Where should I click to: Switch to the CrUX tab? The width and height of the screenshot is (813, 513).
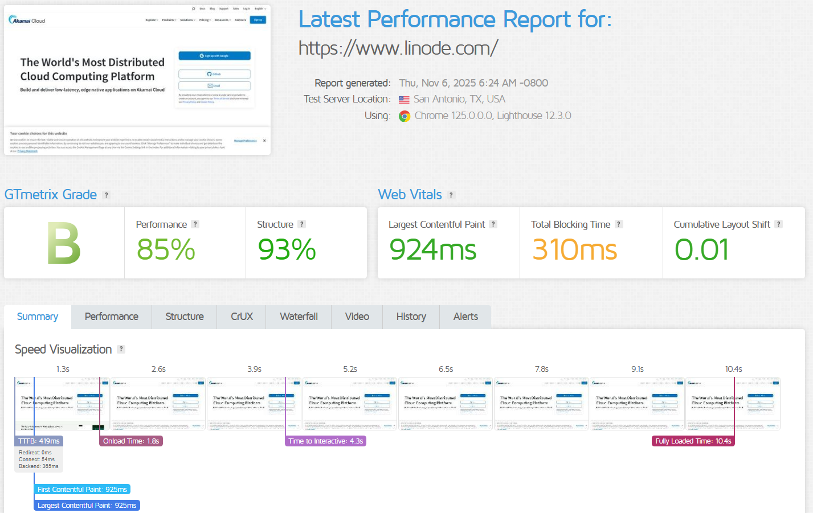242,317
